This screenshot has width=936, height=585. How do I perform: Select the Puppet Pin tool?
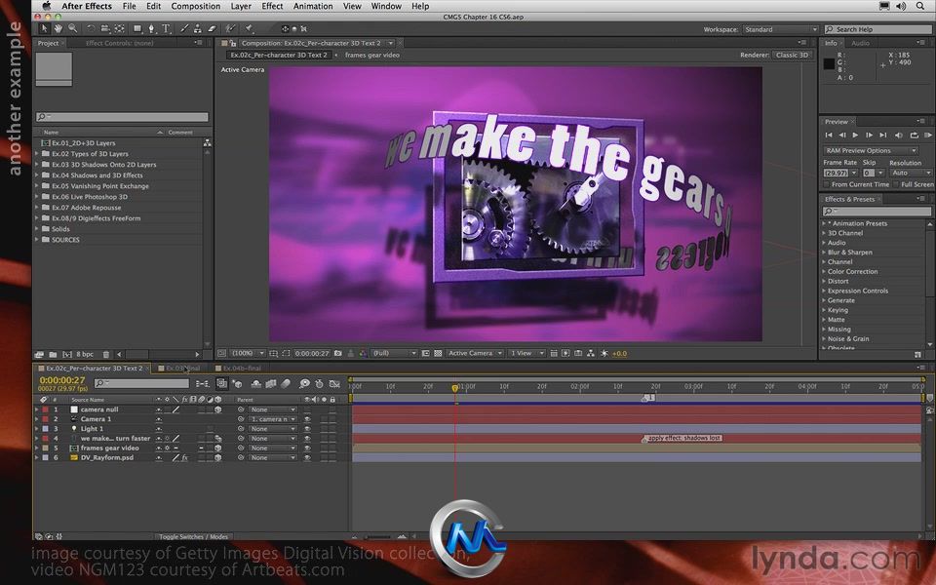(x=249, y=28)
